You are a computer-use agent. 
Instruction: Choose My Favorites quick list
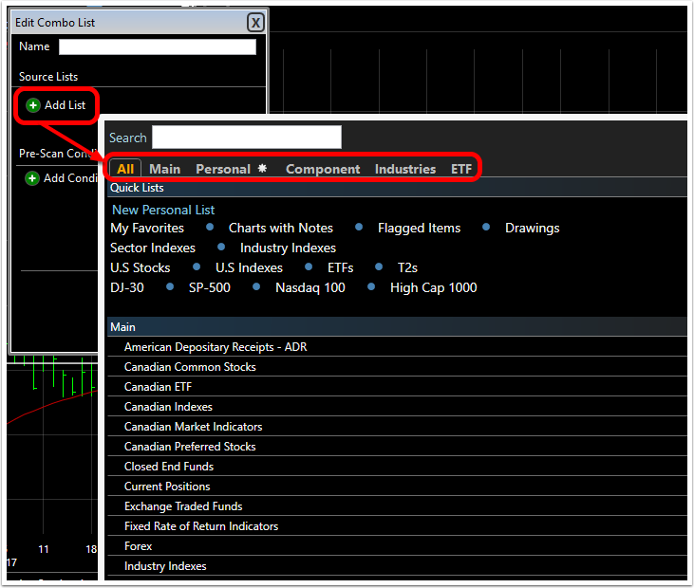(147, 229)
